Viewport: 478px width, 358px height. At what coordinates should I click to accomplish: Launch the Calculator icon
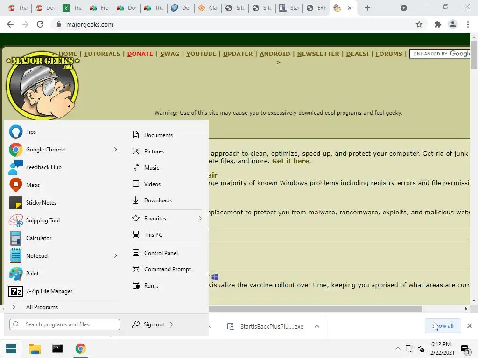pyautogui.click(x=15, y=238)
